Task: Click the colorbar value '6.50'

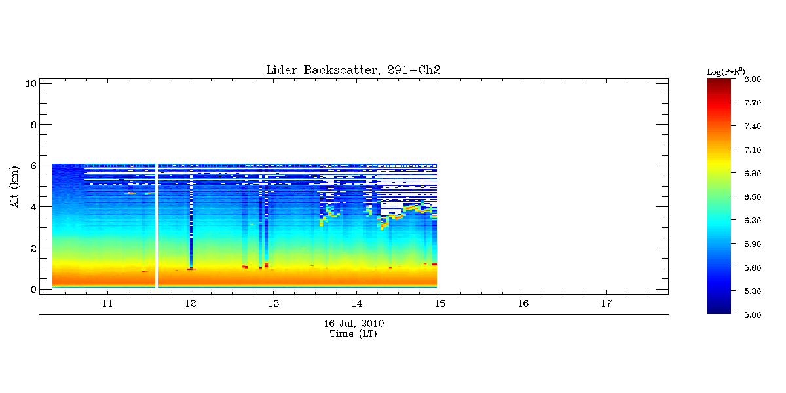Action: coord(753,197)
